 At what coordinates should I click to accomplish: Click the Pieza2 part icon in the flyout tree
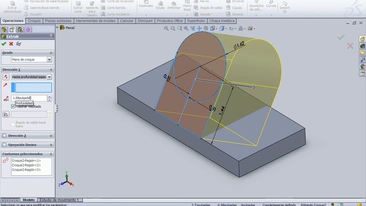[62, 27]
